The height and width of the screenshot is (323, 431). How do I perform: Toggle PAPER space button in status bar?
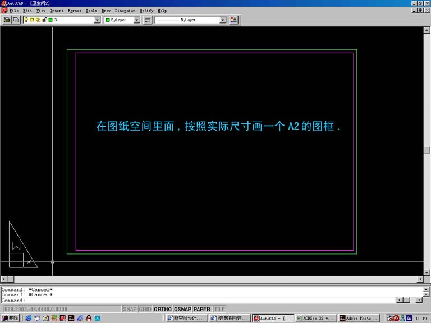pyautogui.click(x=202, y=310)
